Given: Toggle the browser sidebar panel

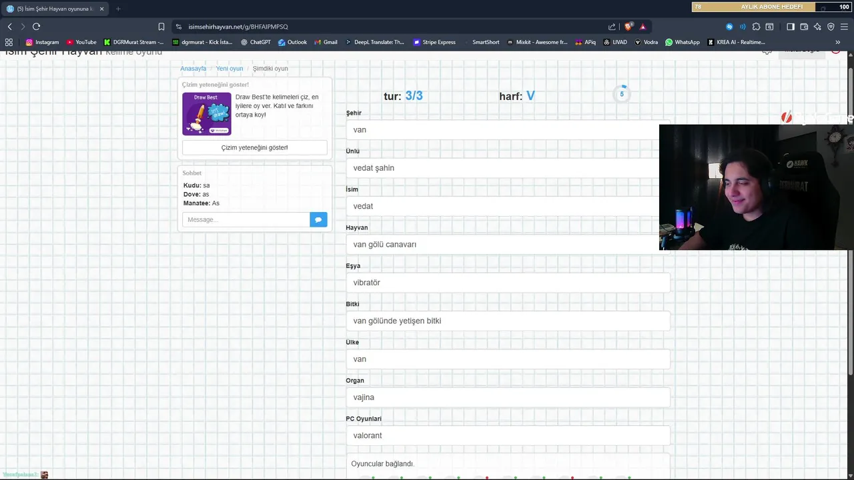Looking at the screenshot, I should click(791, 27).
